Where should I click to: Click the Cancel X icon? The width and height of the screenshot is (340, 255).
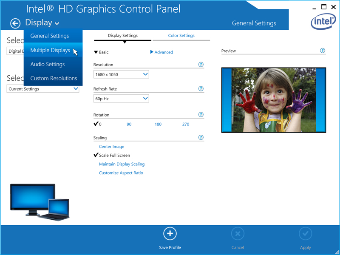click(238, 233)
